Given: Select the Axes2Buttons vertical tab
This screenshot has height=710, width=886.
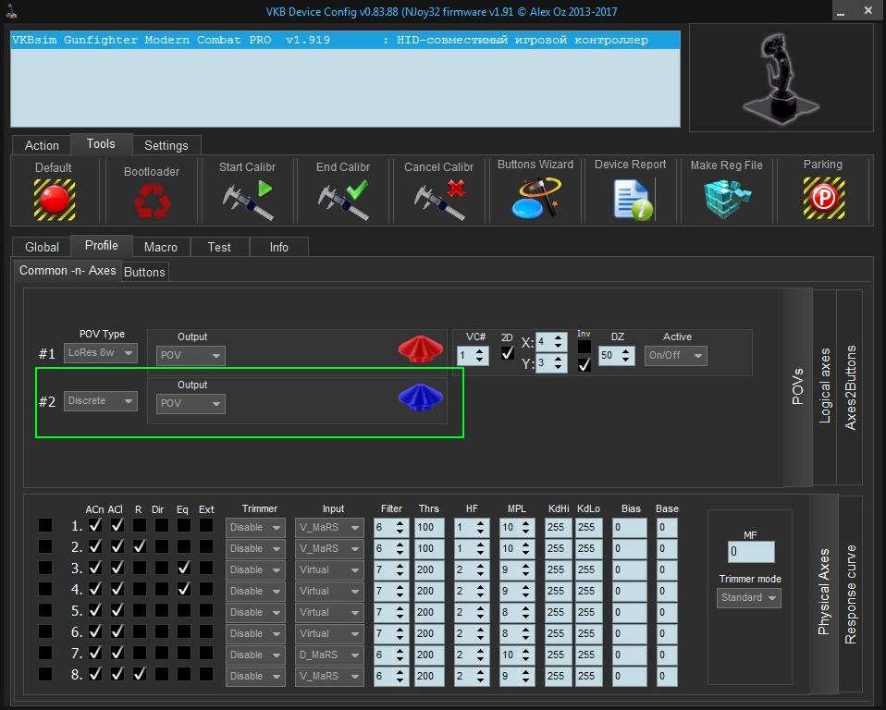Looking at the screenshot, I should 850,387.
